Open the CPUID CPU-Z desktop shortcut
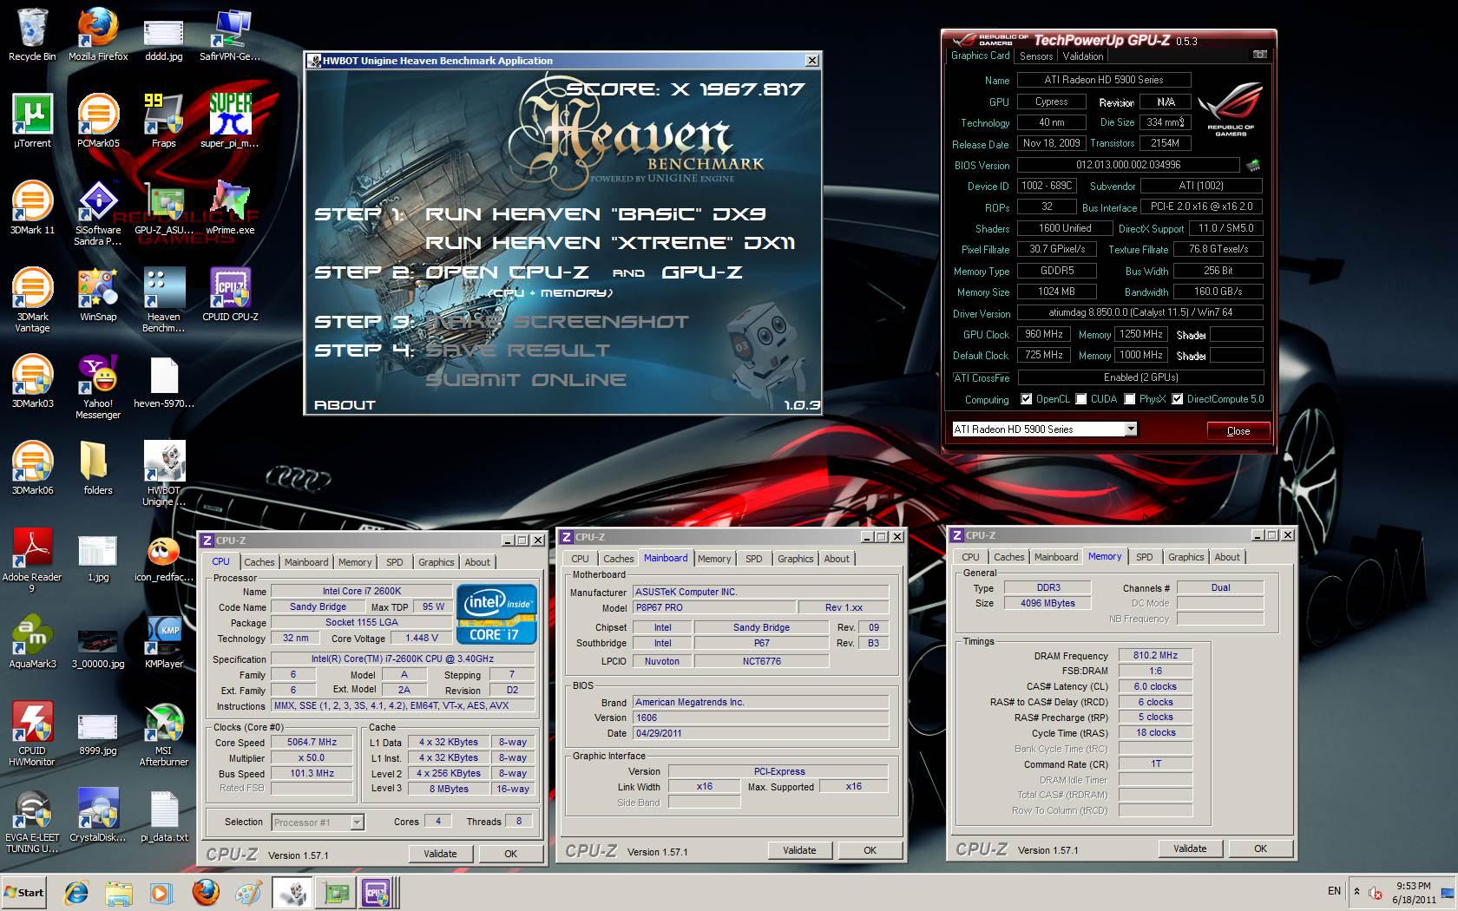Screen dimensions: 1458x911 coord(230,295)
